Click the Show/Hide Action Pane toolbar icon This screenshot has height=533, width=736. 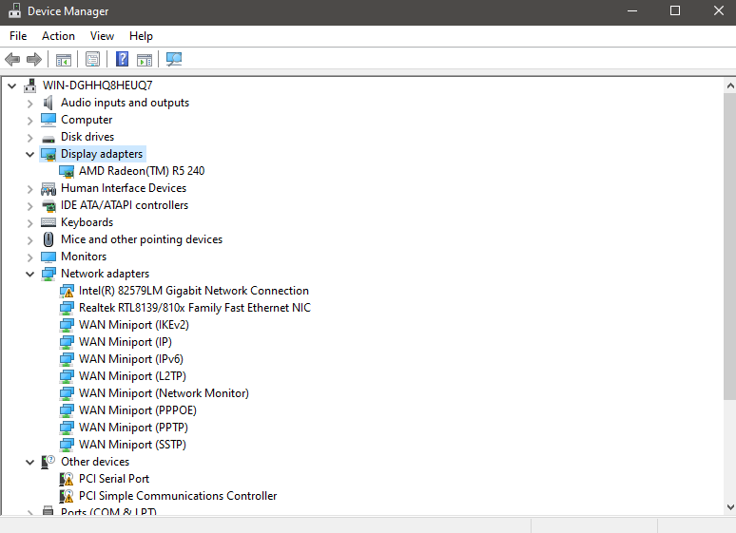tap(145, 60)
